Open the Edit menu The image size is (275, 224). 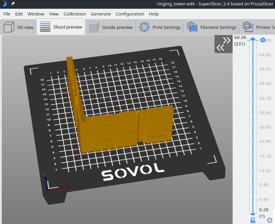[19, 14]
